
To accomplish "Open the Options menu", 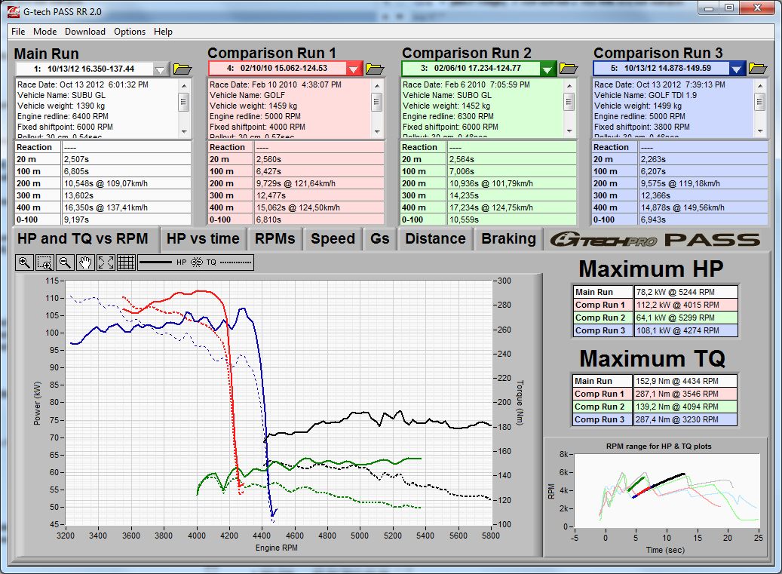I will click(x=130, y=32).
